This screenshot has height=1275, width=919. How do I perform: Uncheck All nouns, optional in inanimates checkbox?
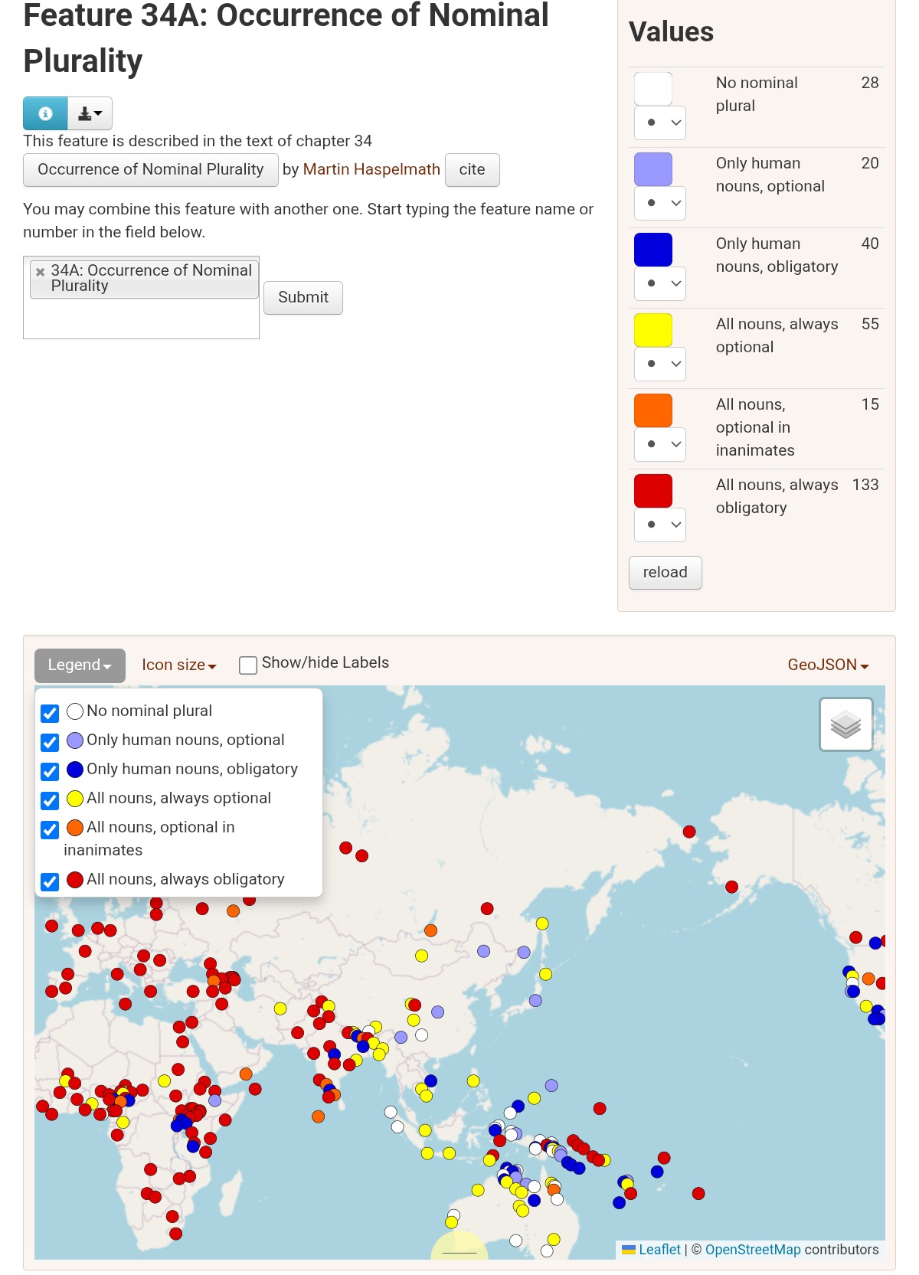[50, 830]
